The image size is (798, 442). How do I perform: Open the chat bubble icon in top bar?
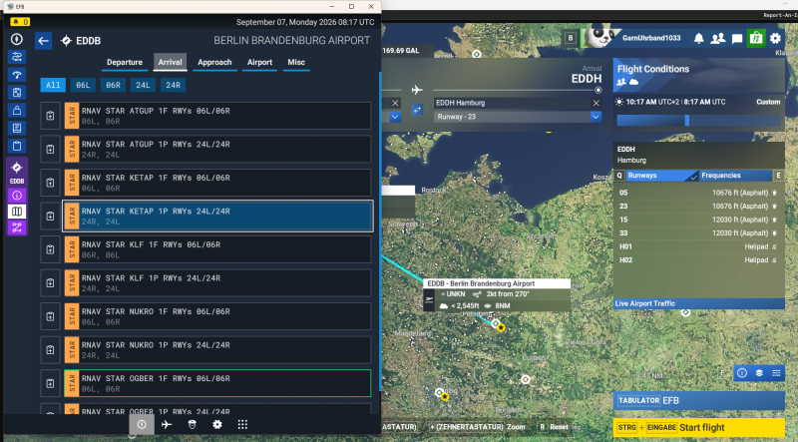[x=737, y=38]
